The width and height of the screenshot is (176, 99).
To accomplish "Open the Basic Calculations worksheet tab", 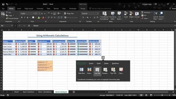I will coord(45,92).
